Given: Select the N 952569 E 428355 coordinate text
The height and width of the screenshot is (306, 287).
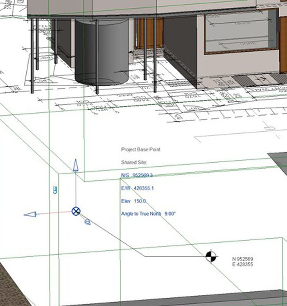Looking at the screenshot, I should [x=243, y=262].
